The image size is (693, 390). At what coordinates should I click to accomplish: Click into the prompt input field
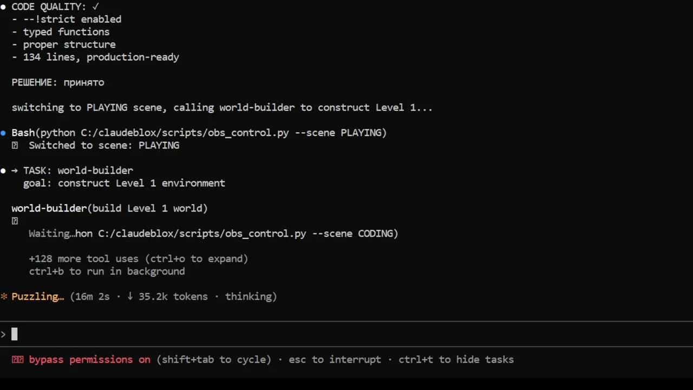(346, 335)
